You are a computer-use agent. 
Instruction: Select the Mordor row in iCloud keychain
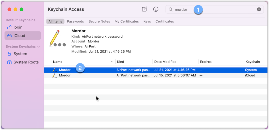tap(156, 75)
